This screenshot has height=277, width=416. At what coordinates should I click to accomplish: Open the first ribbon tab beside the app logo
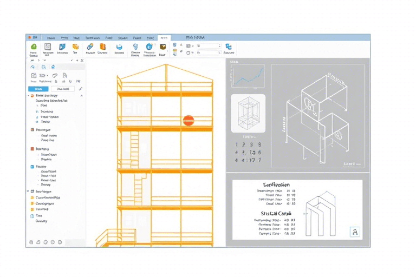50,38
